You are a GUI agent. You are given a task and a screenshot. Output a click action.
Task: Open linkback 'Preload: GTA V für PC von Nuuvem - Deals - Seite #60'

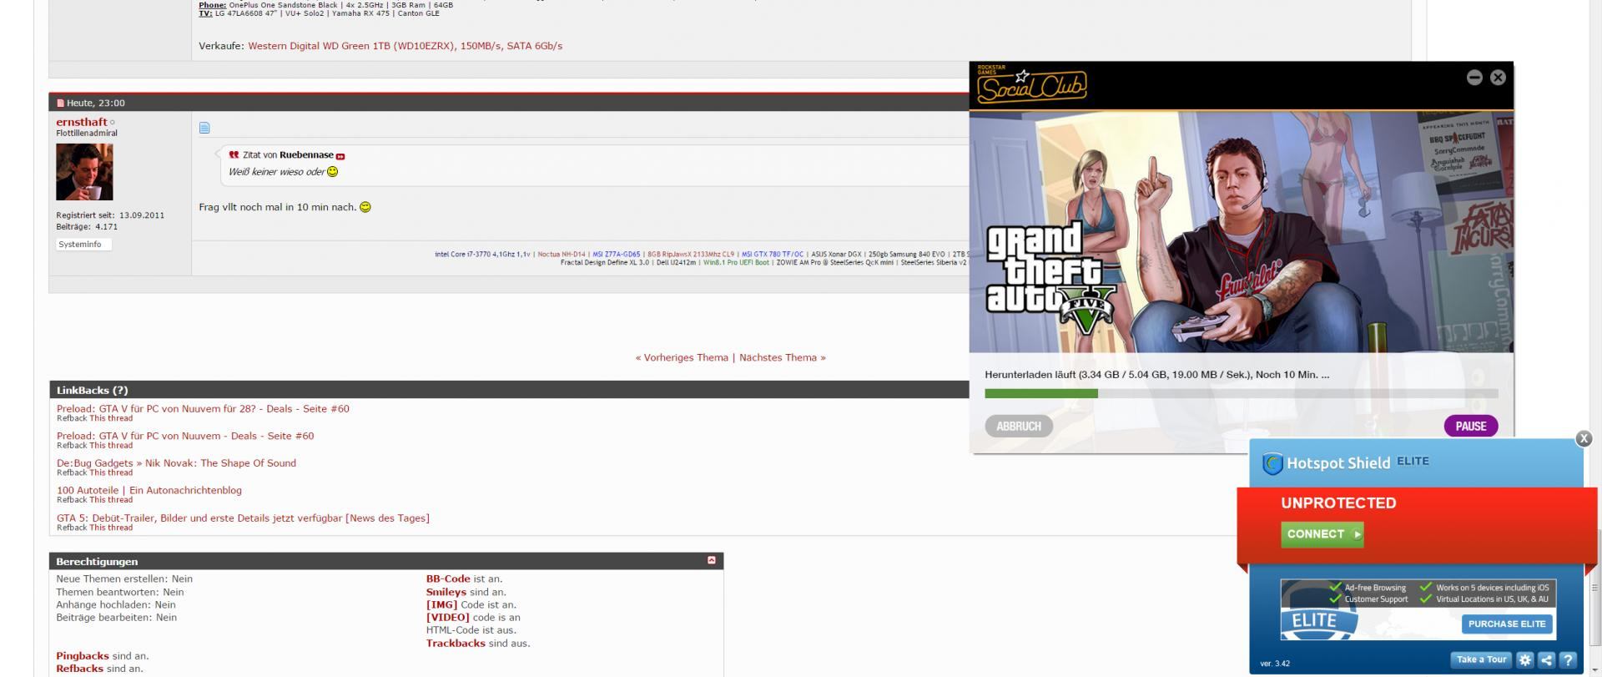pos(185,436)
